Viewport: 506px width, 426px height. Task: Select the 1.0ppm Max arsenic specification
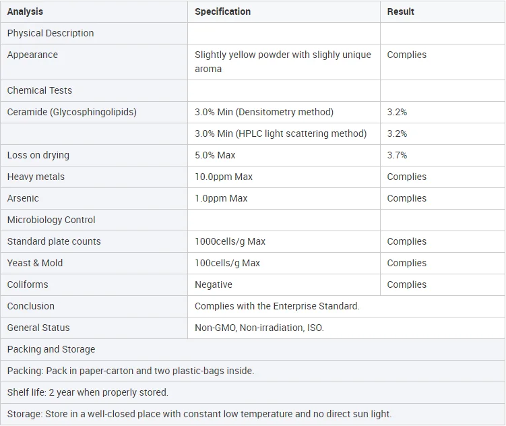click(x=221, y=198)
